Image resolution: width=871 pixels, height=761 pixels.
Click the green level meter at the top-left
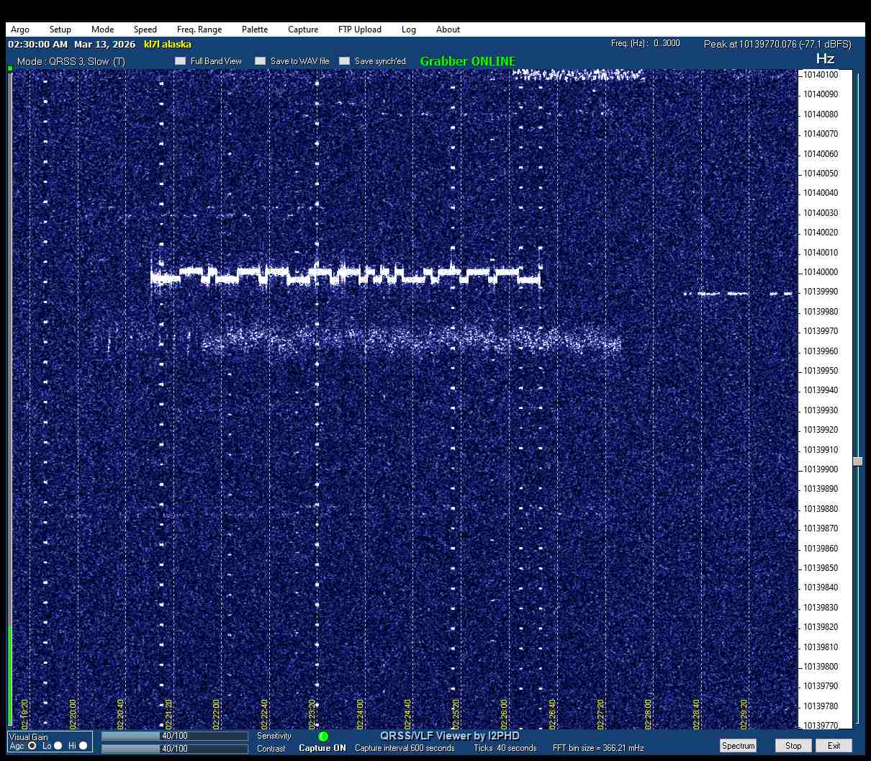pyautogui.click(x=10, y=68)
